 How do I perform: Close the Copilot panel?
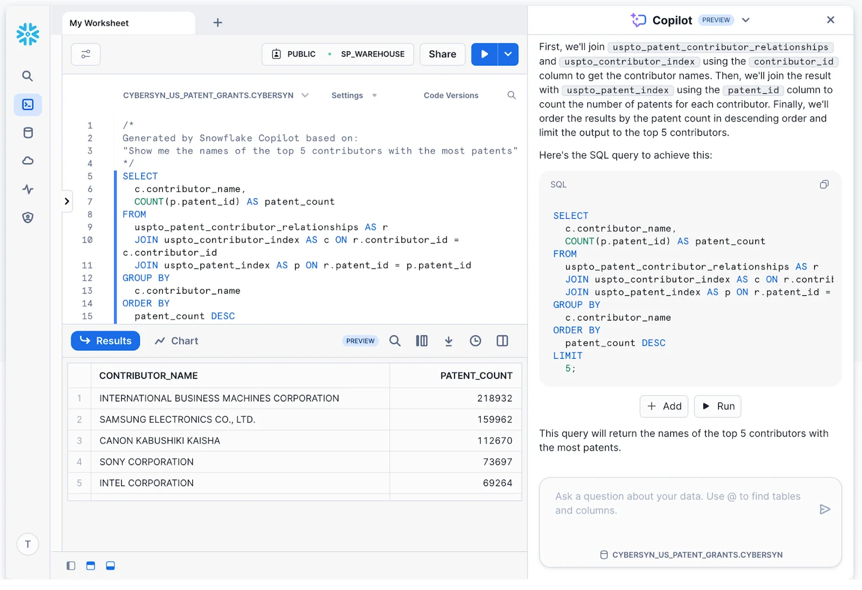tap(830, 20)
